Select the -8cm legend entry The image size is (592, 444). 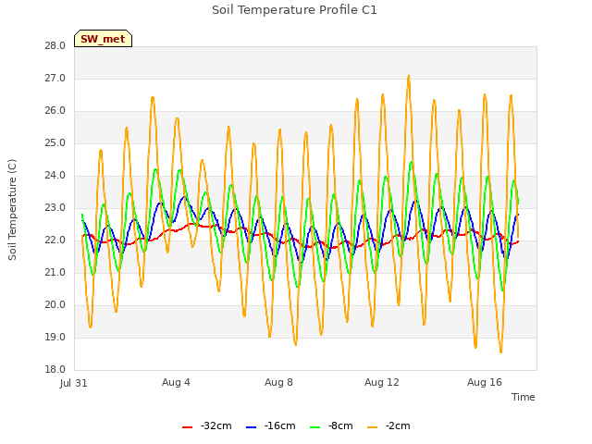click(x=331, y=425)
